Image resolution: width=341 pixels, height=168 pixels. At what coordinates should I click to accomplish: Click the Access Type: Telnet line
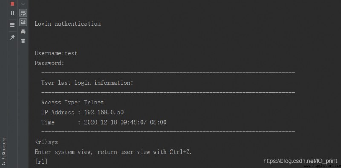(x=72, y=102)
